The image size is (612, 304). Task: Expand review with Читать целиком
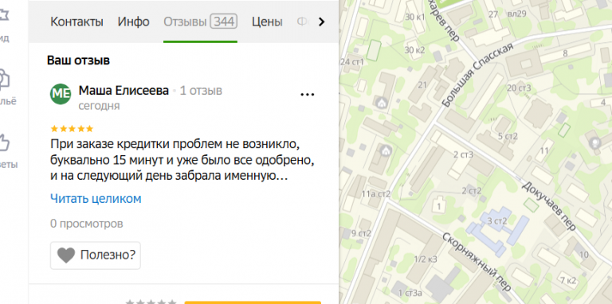(x=96, y=199)
